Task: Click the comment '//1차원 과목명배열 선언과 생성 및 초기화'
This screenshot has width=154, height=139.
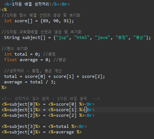Action: [41, 32]
